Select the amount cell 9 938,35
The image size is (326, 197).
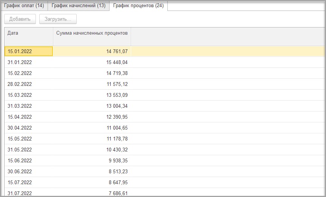click(x=92, y=160)
